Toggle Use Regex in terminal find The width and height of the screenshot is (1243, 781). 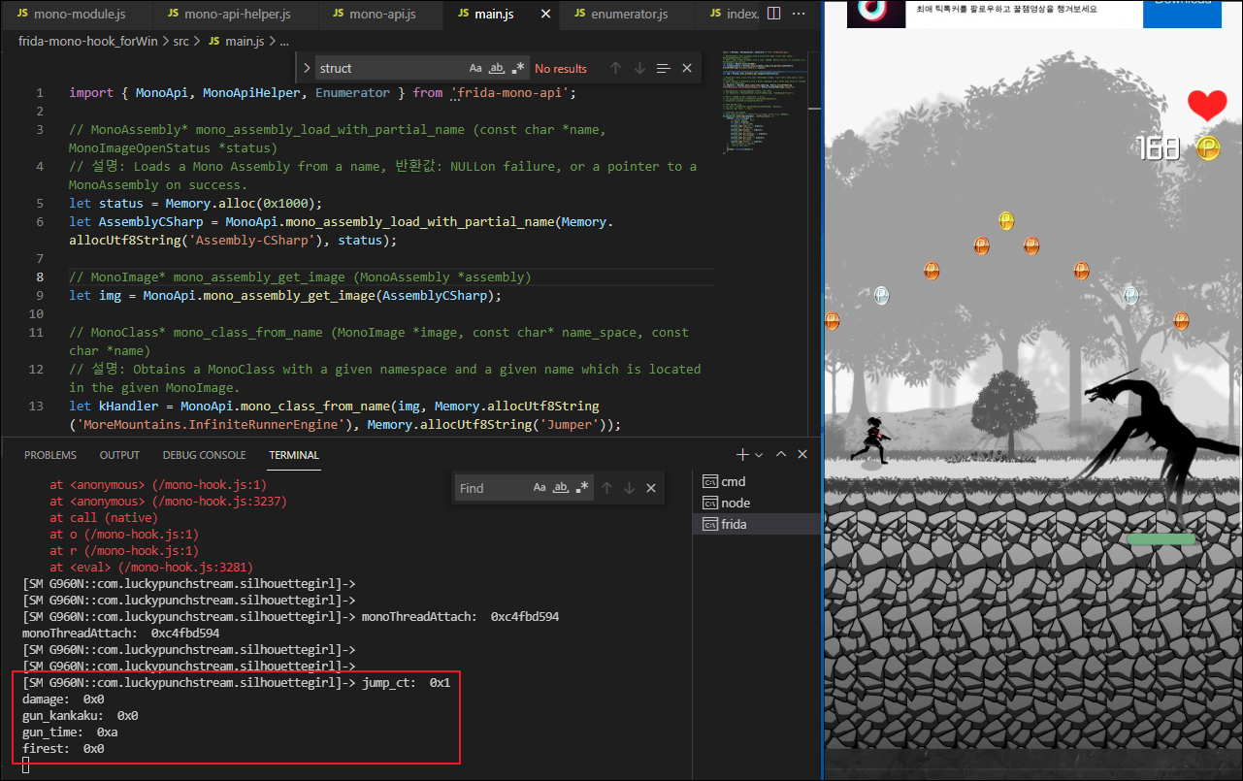pyautogui.click(x=581, y=488)
